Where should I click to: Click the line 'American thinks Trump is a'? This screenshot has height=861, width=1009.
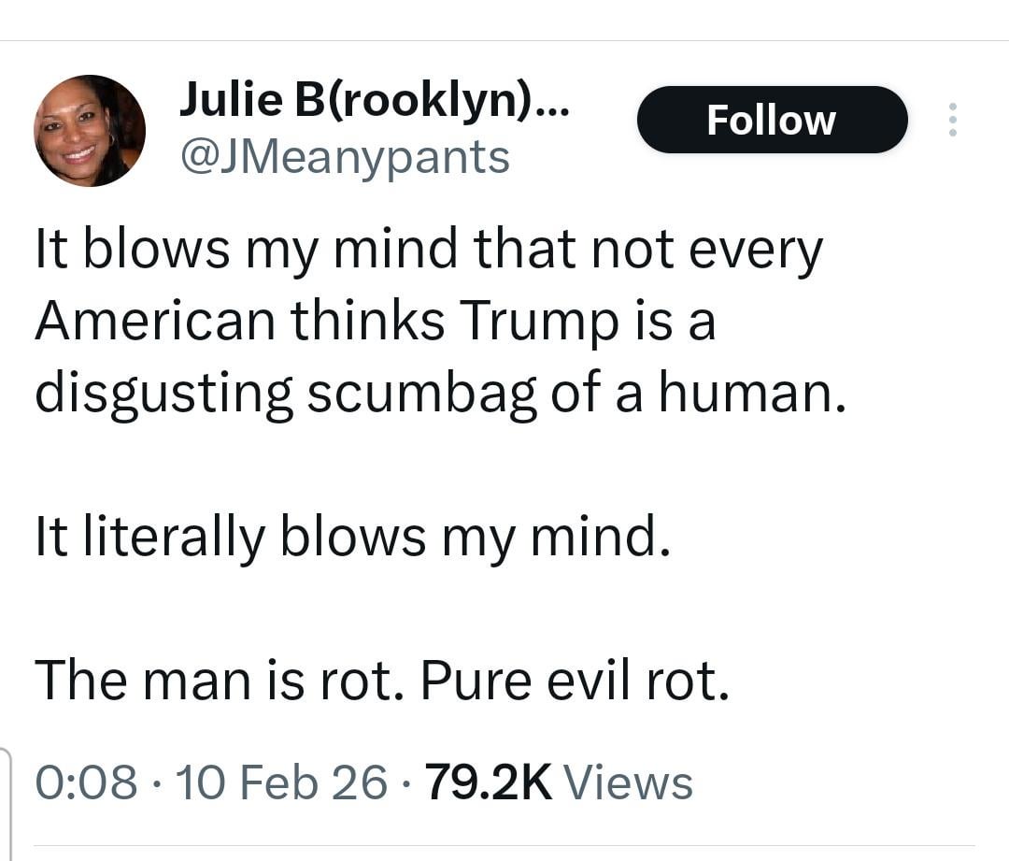375,322
